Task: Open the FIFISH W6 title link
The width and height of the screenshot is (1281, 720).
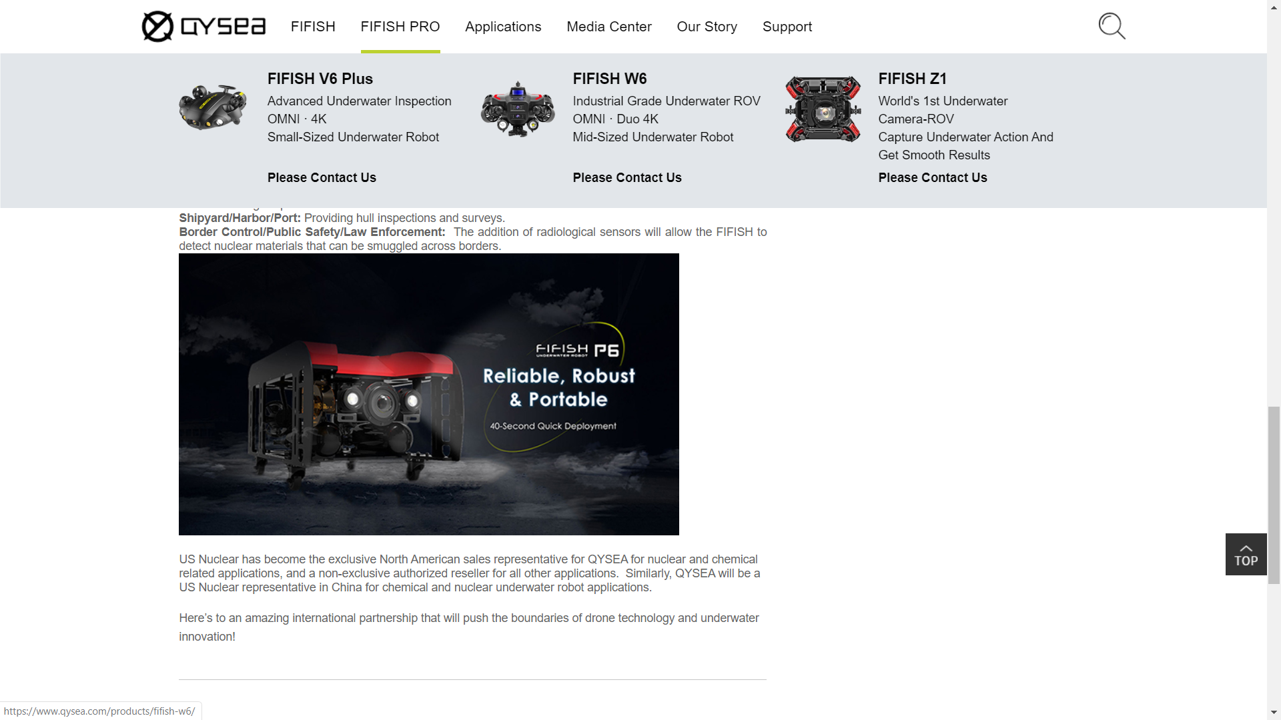Action: pos(610,79)
